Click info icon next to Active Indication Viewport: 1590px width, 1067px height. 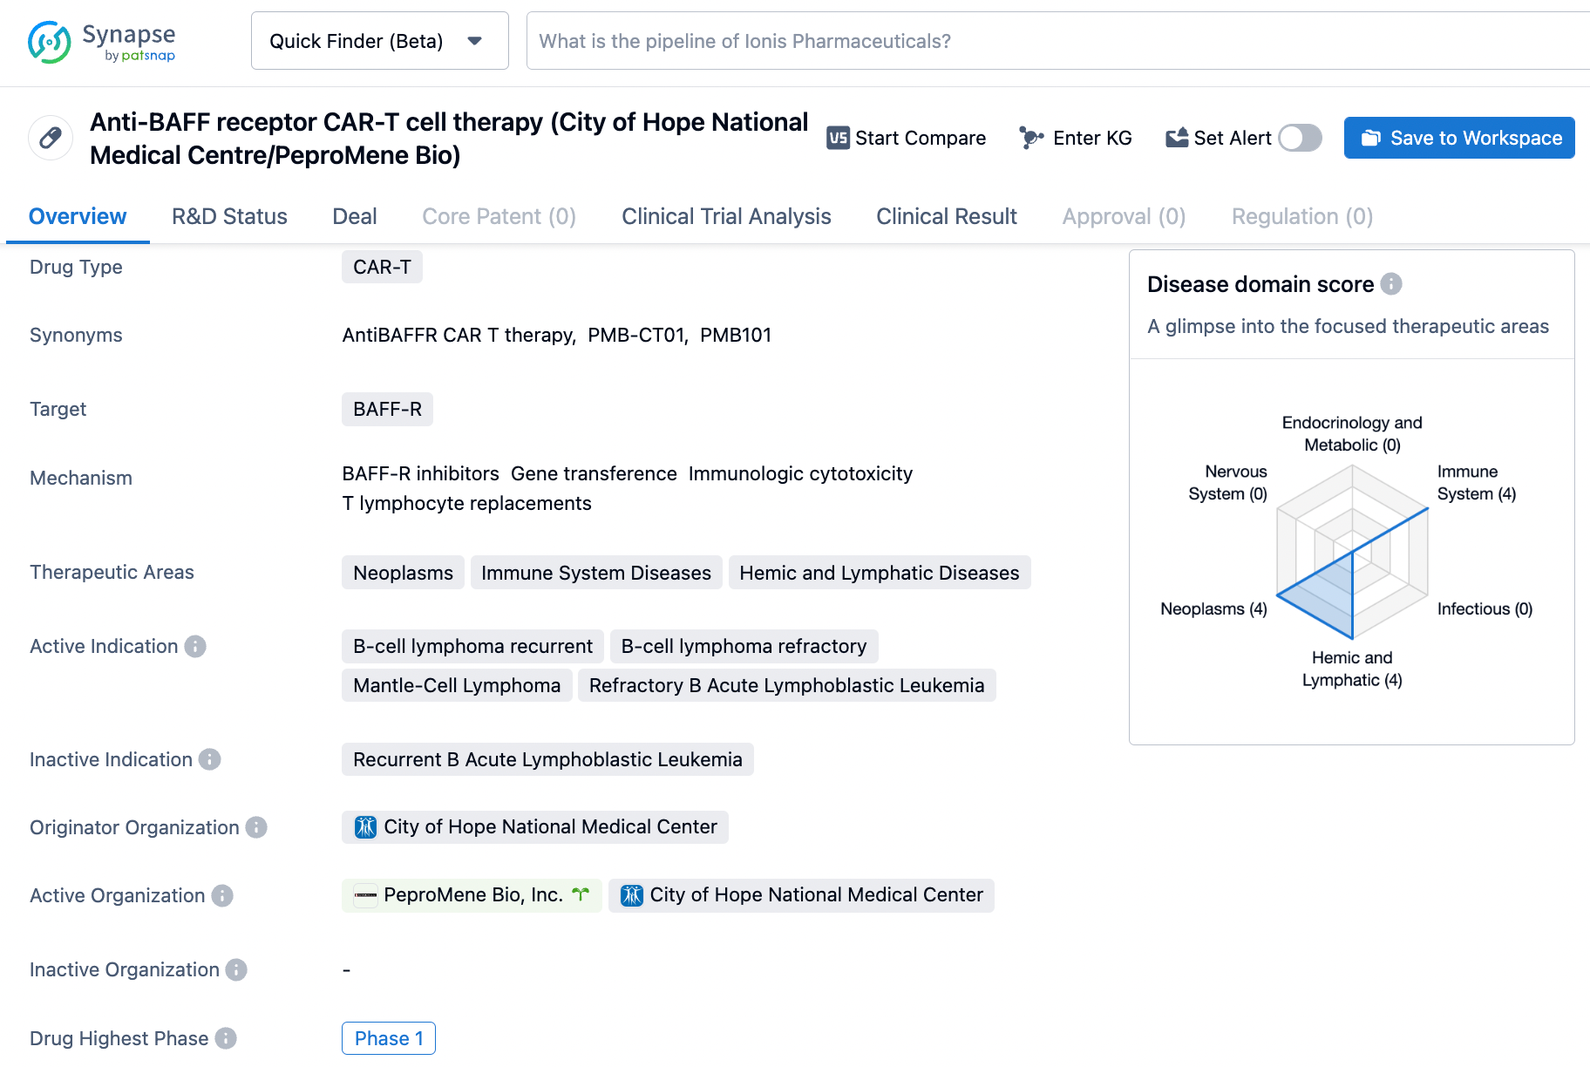pyautogui.click(x=195, y=646)
